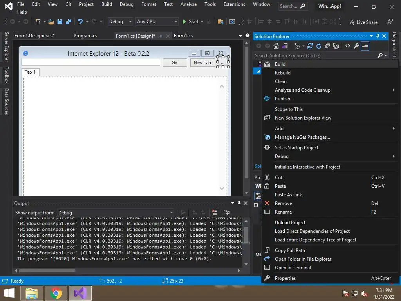Choose Properties in the context menu
Image resolution: width=401 pixels, height=301 pixels.
330,278
